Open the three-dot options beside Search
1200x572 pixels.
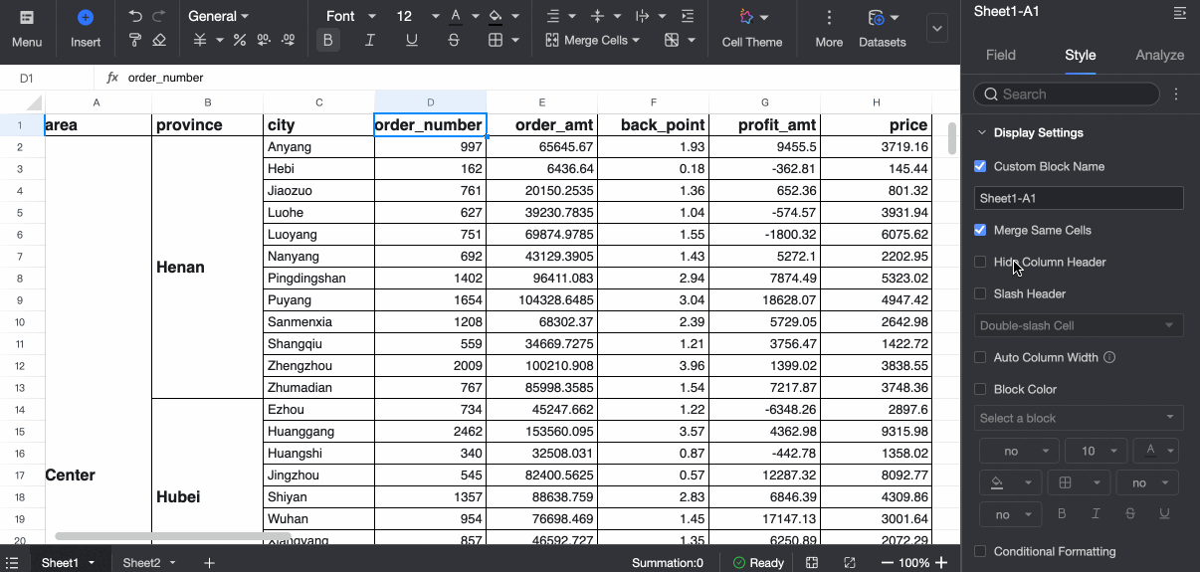[1176, 95]
